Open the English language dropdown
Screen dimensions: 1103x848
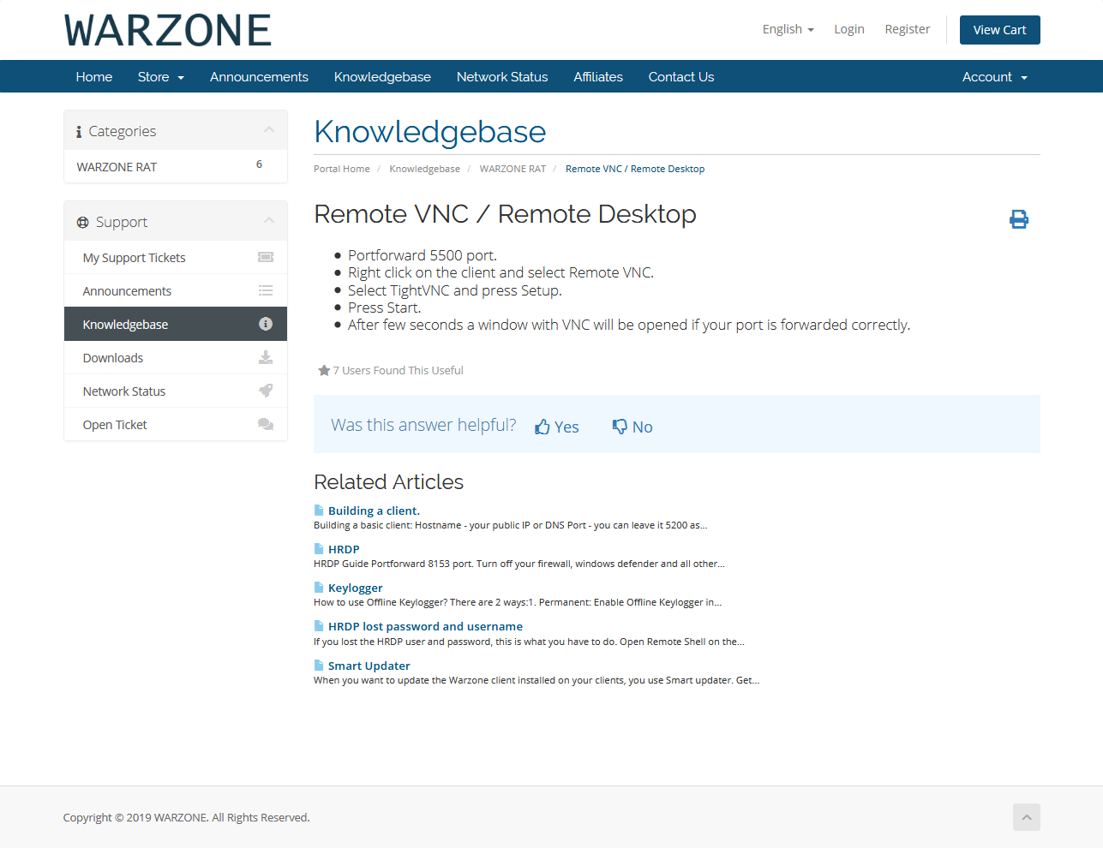coord(788,29)
